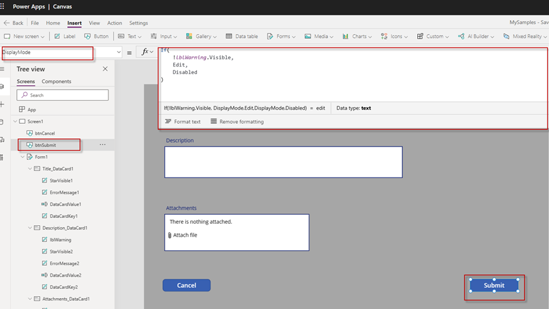The width and height of the screenshot is (549, 309).
Task: Select DataCardValue2 in the tree
Action: point(65,275)
